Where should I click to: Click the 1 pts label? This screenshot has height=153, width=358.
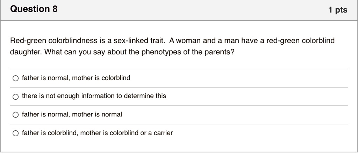(x=338, y=10)
